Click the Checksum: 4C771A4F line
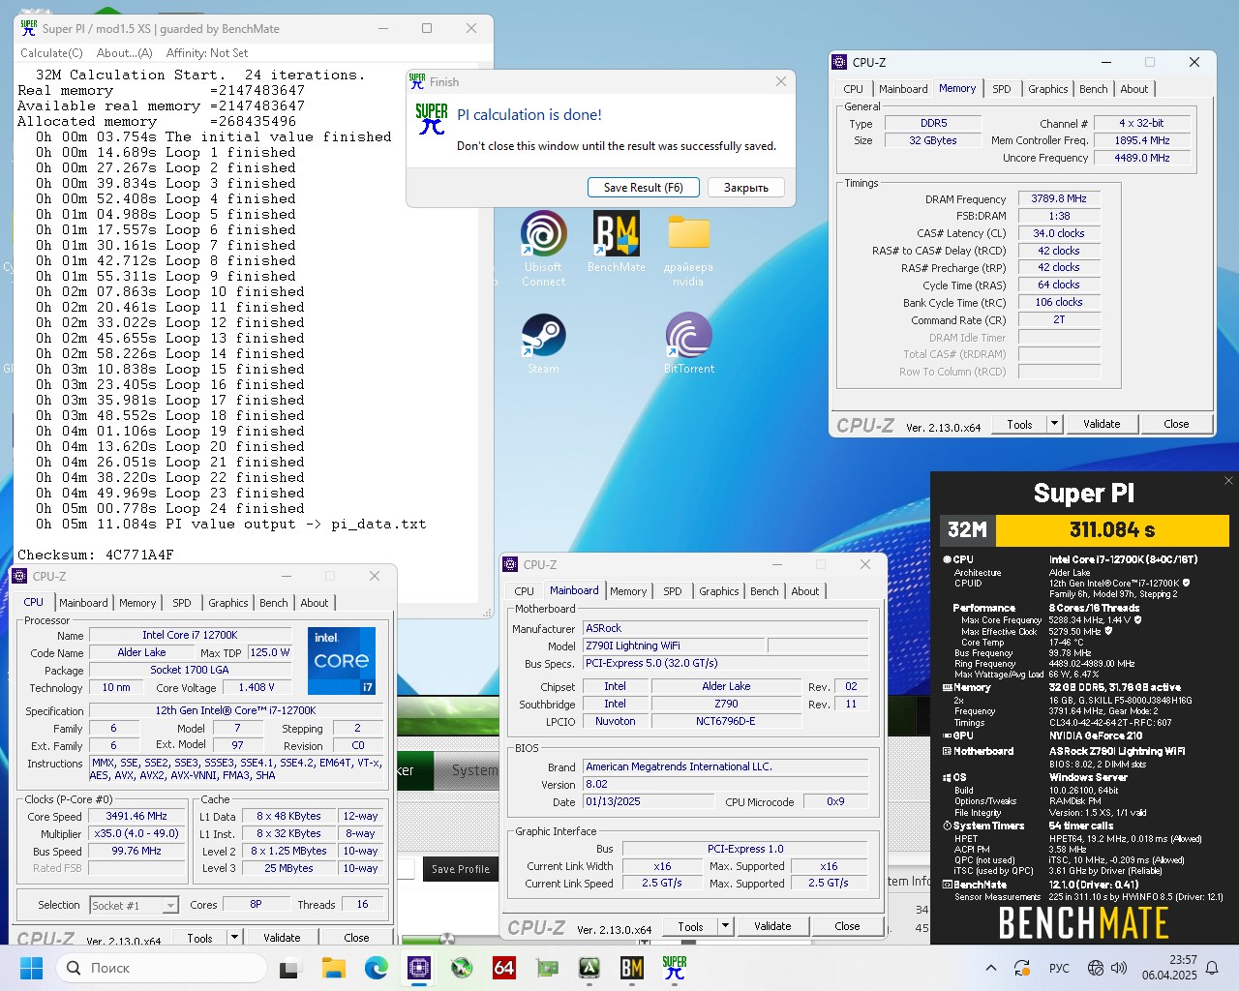 (x=96, y=555)
